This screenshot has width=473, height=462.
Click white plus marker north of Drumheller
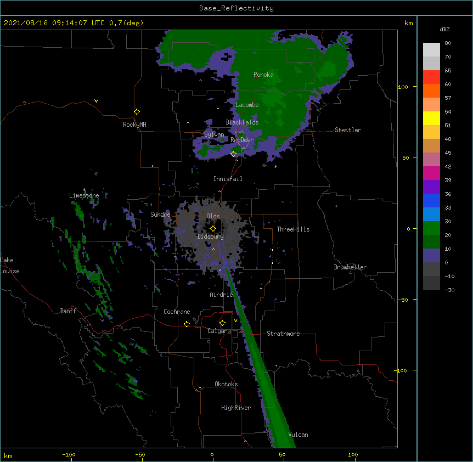(x=336, y=206)
